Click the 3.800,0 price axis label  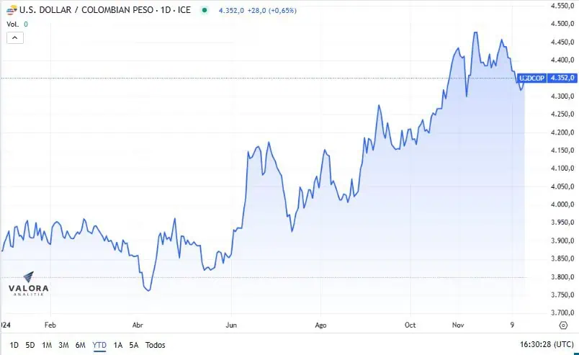(x=562, y=277)
